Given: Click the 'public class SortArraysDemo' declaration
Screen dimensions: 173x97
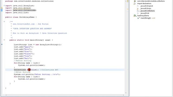Looking at the screenshot, I should tap(21, 17).
